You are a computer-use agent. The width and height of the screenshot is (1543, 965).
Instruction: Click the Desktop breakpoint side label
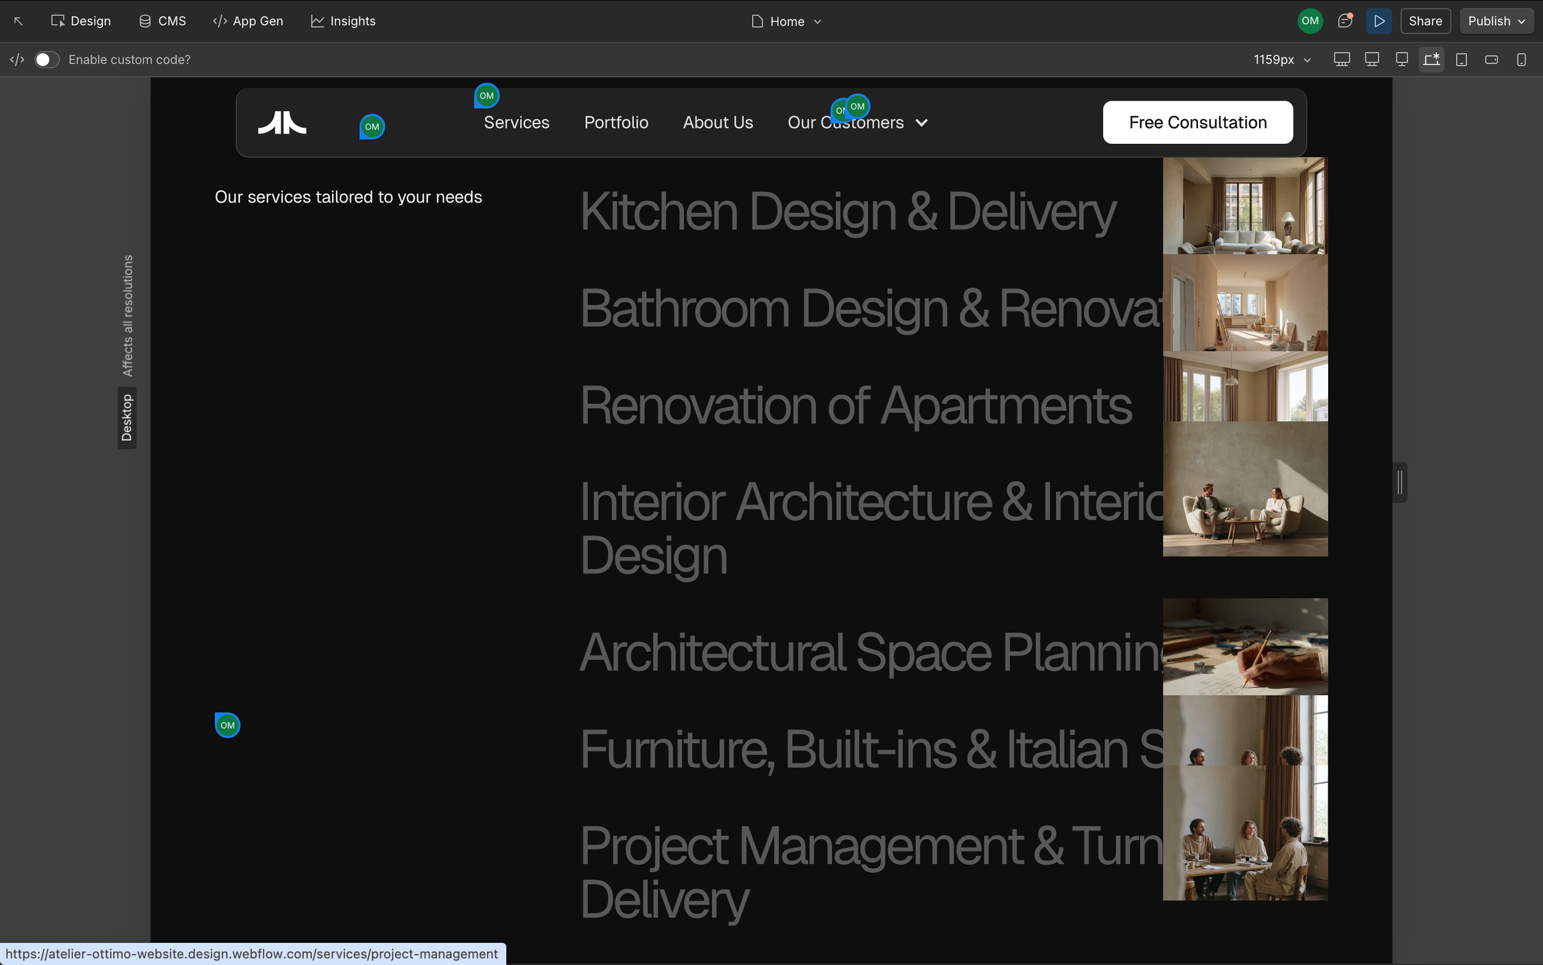click(127, 417)
